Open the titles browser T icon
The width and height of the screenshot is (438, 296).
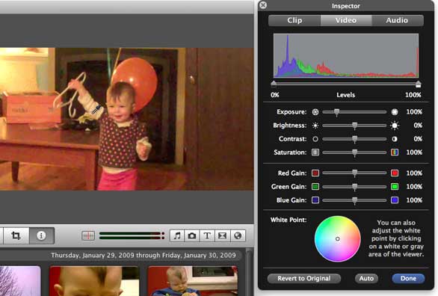pos(207,235)
